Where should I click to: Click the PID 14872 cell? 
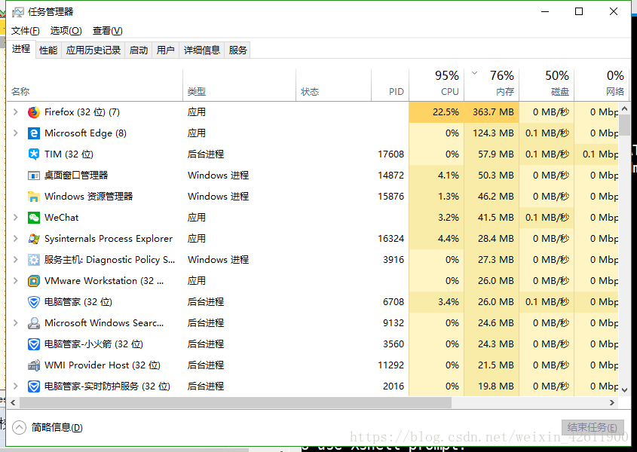[390, 176]
